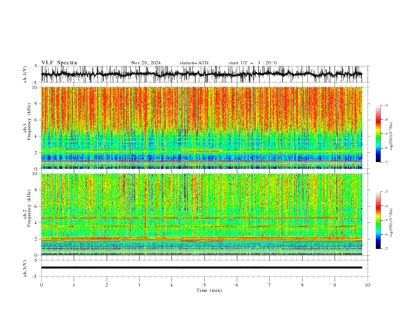This screenshot has width=414, height=320.
Task: Click the '-3' label on the upper color bar
Action: [x=385, y=105]
